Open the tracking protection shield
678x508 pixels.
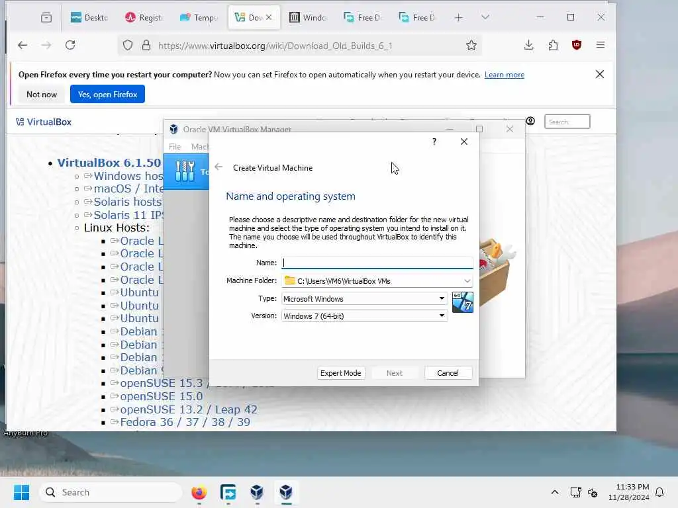pyautogui.click(x=128, y=46)
